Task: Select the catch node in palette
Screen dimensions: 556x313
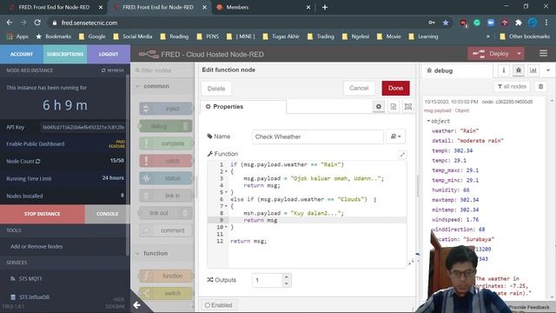Action: pyautogui.click(x=166, y=161)
